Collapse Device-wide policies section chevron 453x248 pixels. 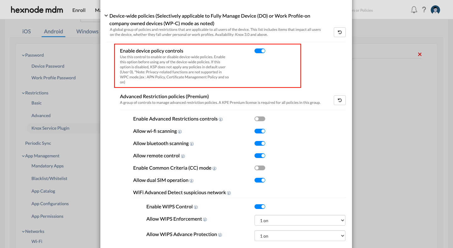tap(106, 15)
